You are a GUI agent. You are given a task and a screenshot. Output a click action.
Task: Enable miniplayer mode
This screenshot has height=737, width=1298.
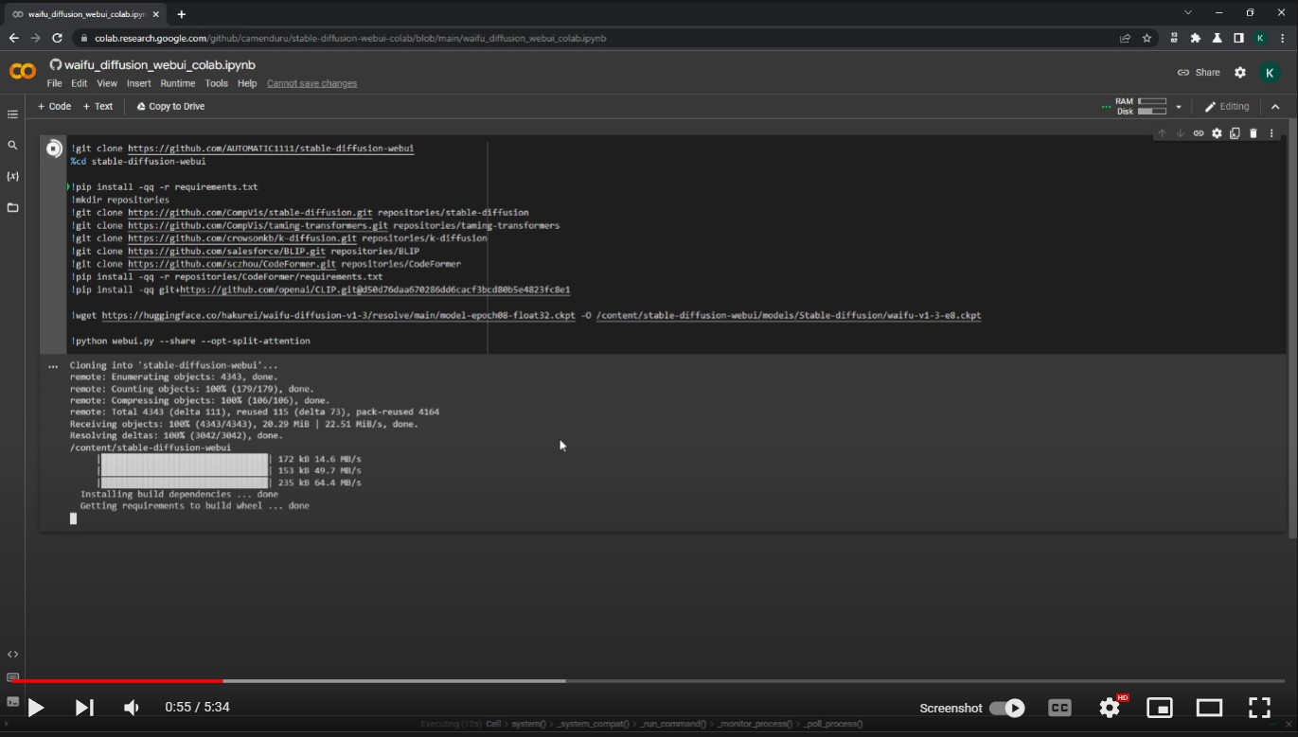1160,708
